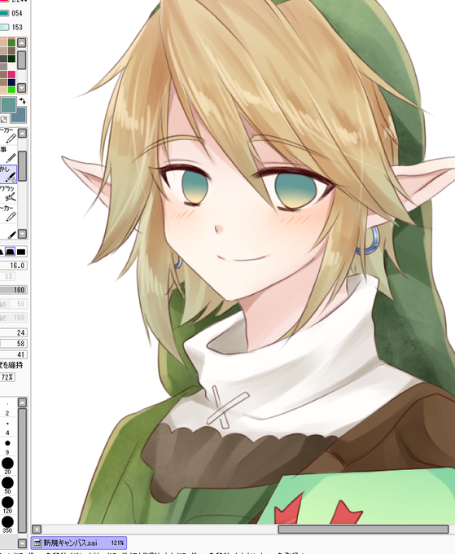
Task: Select brush size preset 4
Action: [x=8, y=427]
